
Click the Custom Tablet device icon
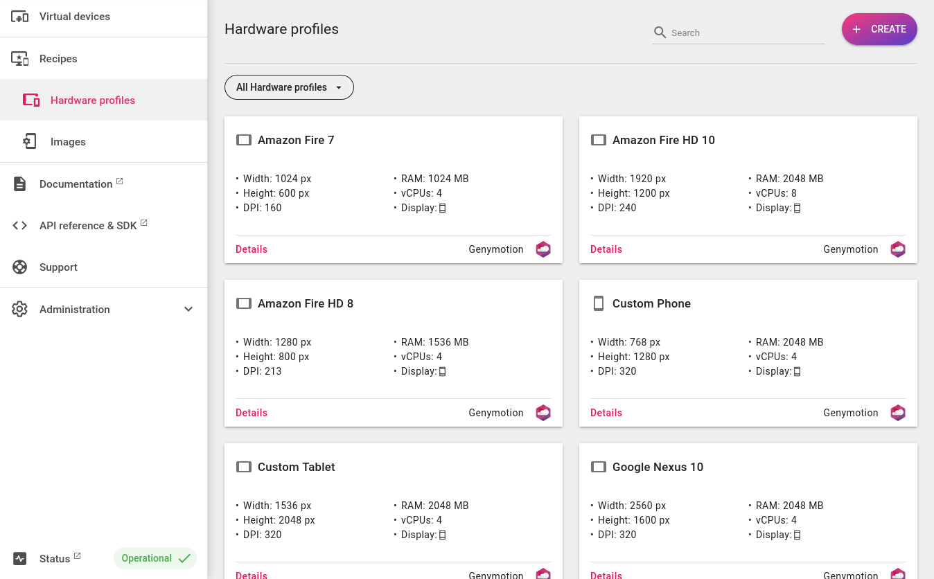pyautogui.click(x=244, y=467)
